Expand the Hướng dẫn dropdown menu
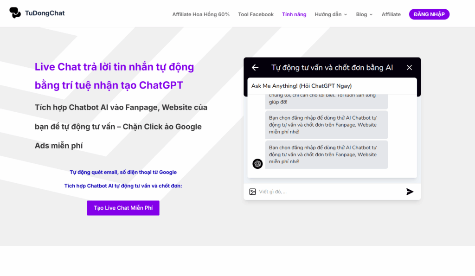 pyautogui.click(x=331, y=14)
